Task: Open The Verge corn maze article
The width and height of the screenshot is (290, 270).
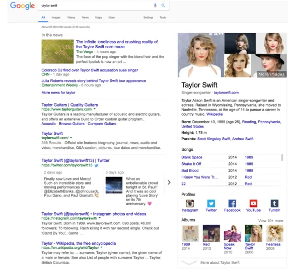Action: pos(117,44)
